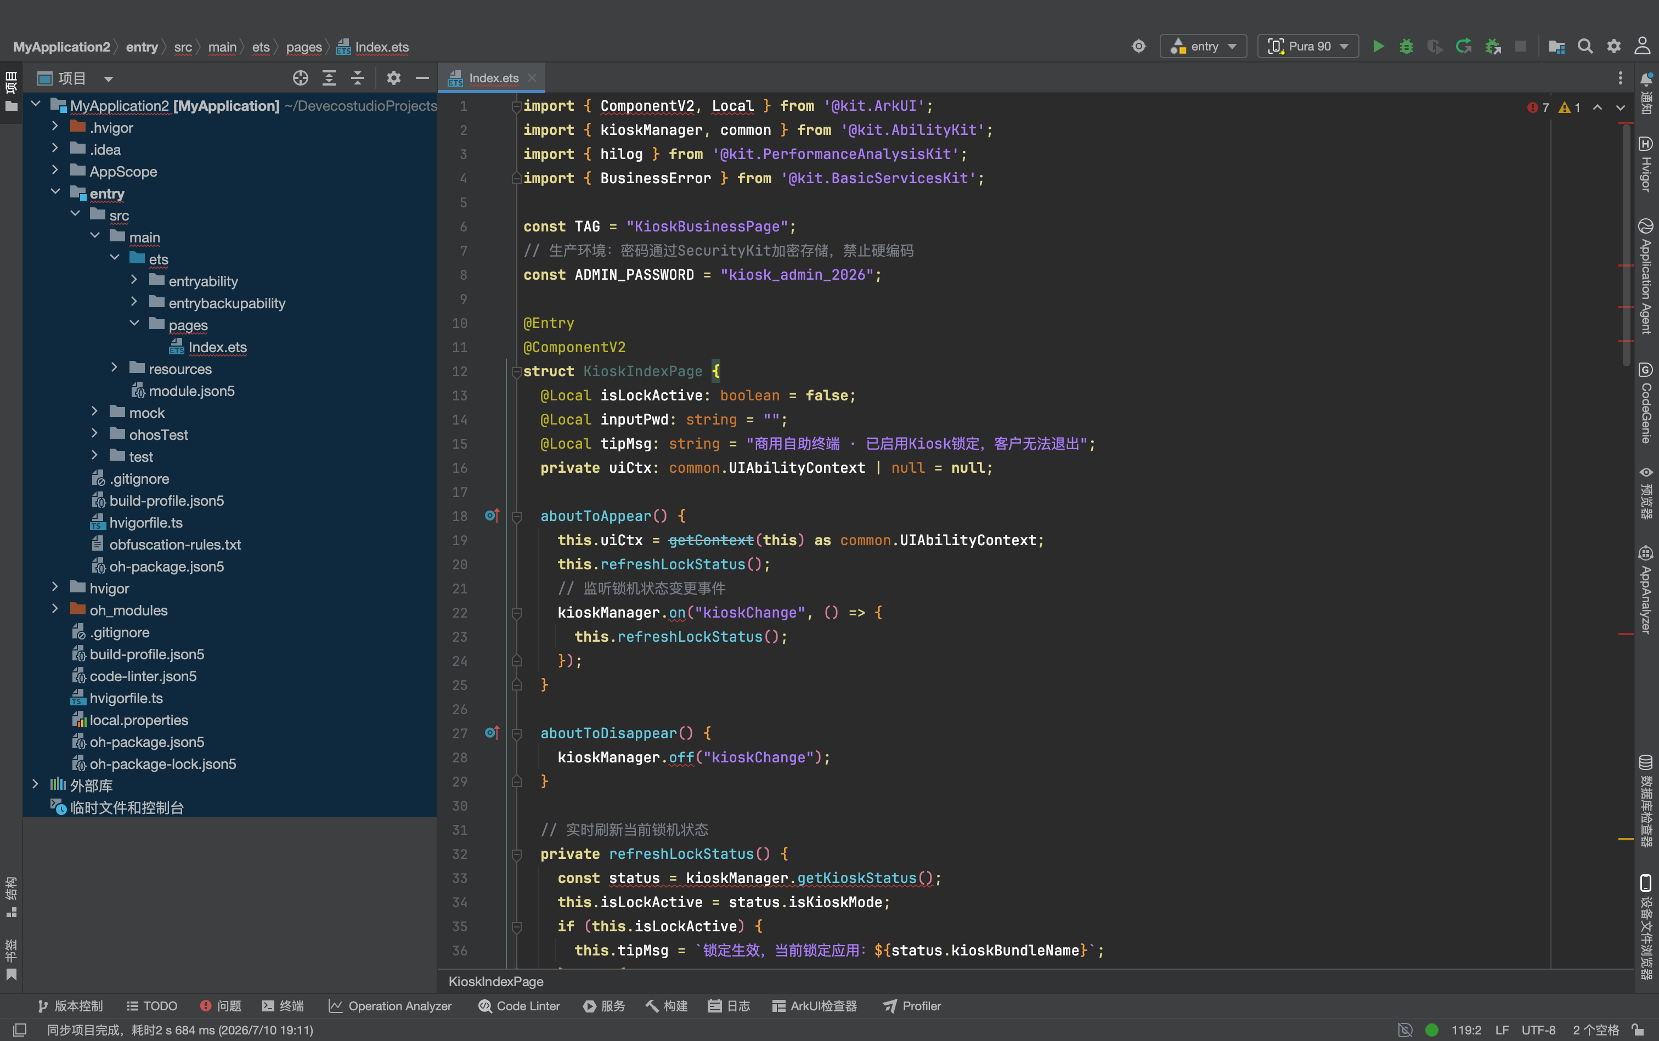Start debugging with the bug icon
The height and width of the screenshot is (1041, 1659).
pyautogui.click(x=1406, y=46)
